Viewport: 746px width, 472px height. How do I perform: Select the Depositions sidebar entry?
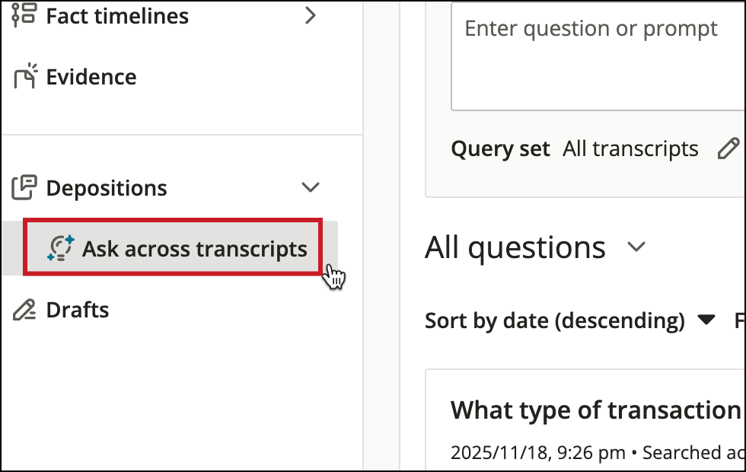pos(107,187)
